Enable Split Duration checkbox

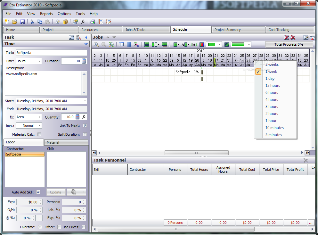tap(85, 134)
